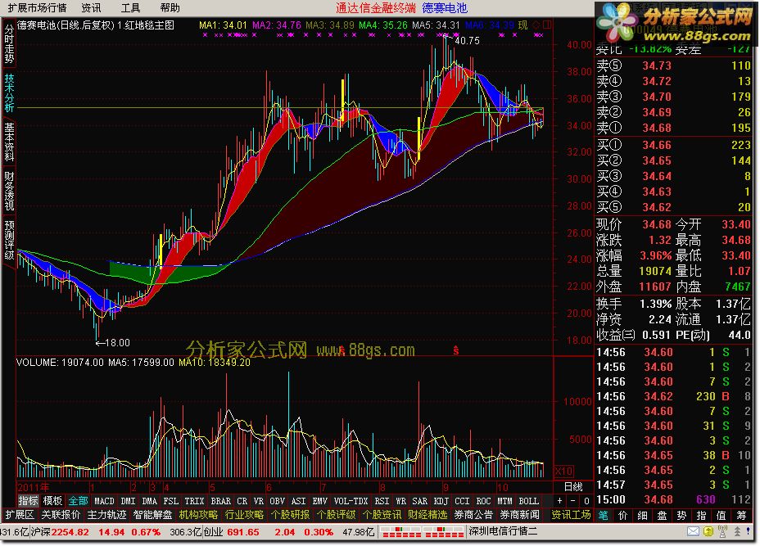Screen dimensions: 760x546
Task: Switch to 基本资料 side tab
Action: 9,142
